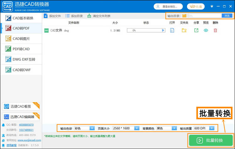The width and height of the screenshot is (235, 149).
Task: Open converted file icon for CAD文件.dwg
Action: pyautogui.click(x=172, y=30)
